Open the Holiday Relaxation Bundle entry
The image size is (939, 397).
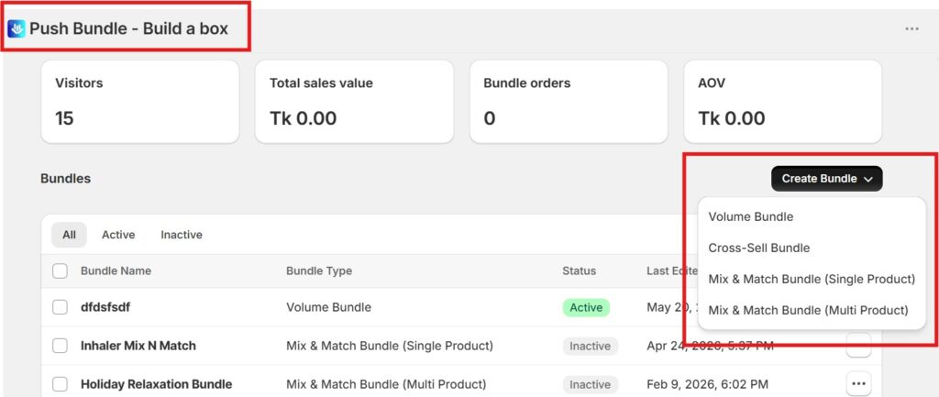click(156, 384)
